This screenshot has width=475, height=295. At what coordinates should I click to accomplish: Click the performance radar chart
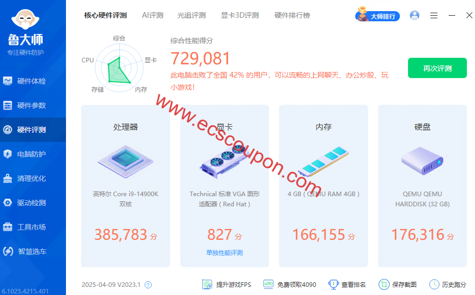[x=119, y=68]
